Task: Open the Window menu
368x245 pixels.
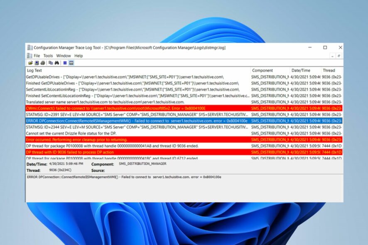Action: (x=63, y=55)
